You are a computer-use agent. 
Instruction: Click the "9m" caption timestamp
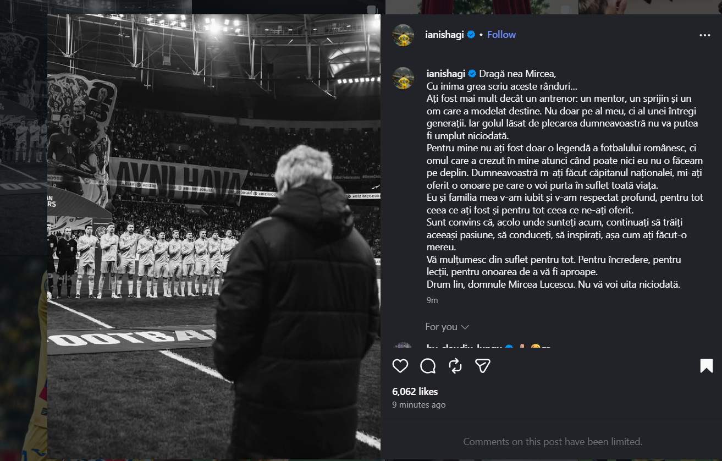(x=432, y=300)
